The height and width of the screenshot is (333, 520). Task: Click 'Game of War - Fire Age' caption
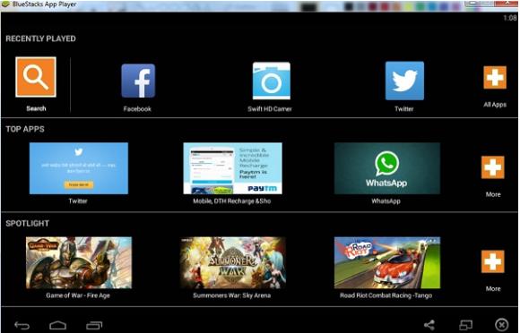(x=78, y=295)
